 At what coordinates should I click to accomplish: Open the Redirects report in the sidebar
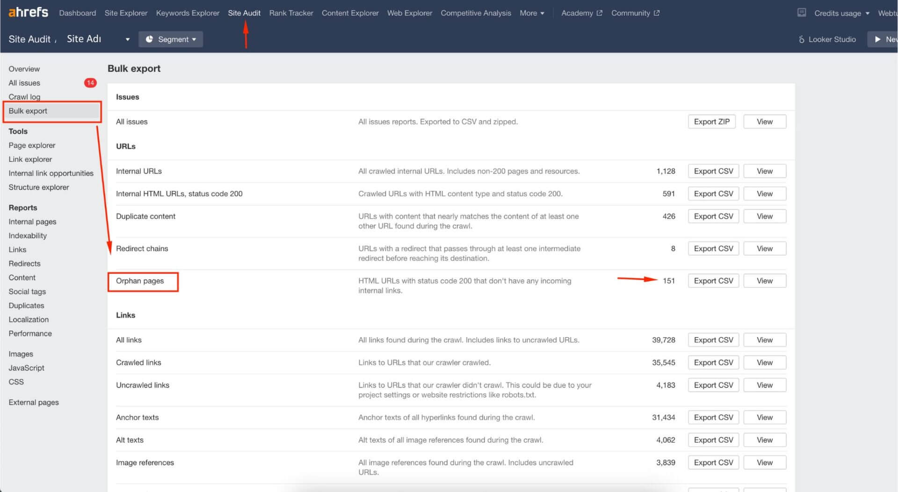(24, 264)
